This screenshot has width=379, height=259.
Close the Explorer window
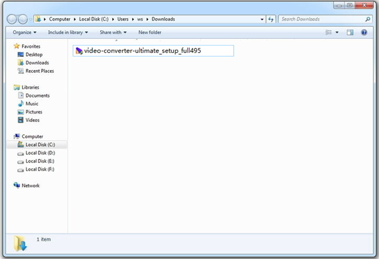click(x=364, y=5)
